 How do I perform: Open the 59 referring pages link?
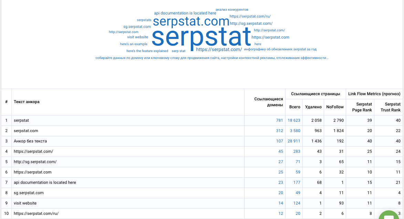coord(298,172)
